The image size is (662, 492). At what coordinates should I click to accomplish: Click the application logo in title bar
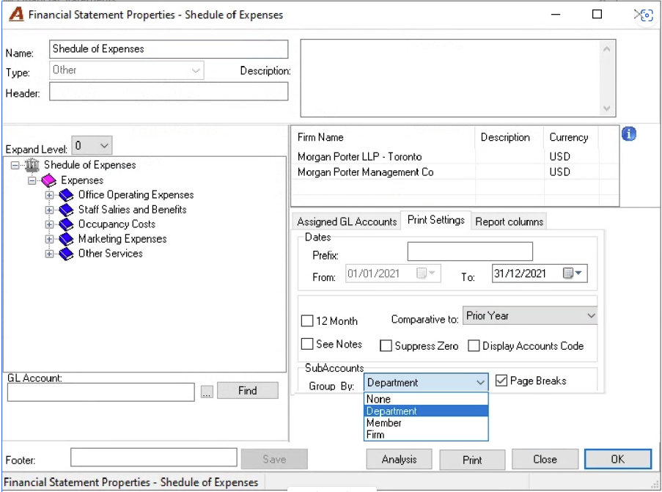16,15
